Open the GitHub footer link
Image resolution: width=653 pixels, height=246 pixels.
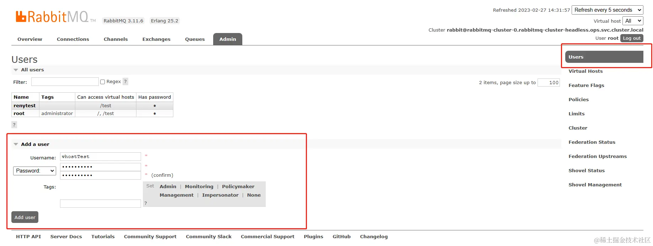click(341, 237)
